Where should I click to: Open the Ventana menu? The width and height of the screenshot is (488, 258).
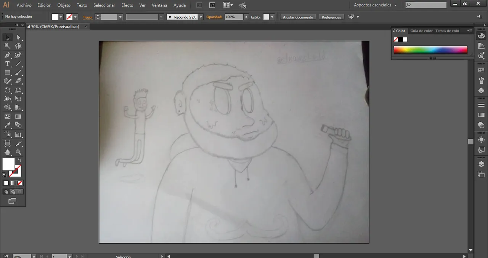tap(159, 5)
